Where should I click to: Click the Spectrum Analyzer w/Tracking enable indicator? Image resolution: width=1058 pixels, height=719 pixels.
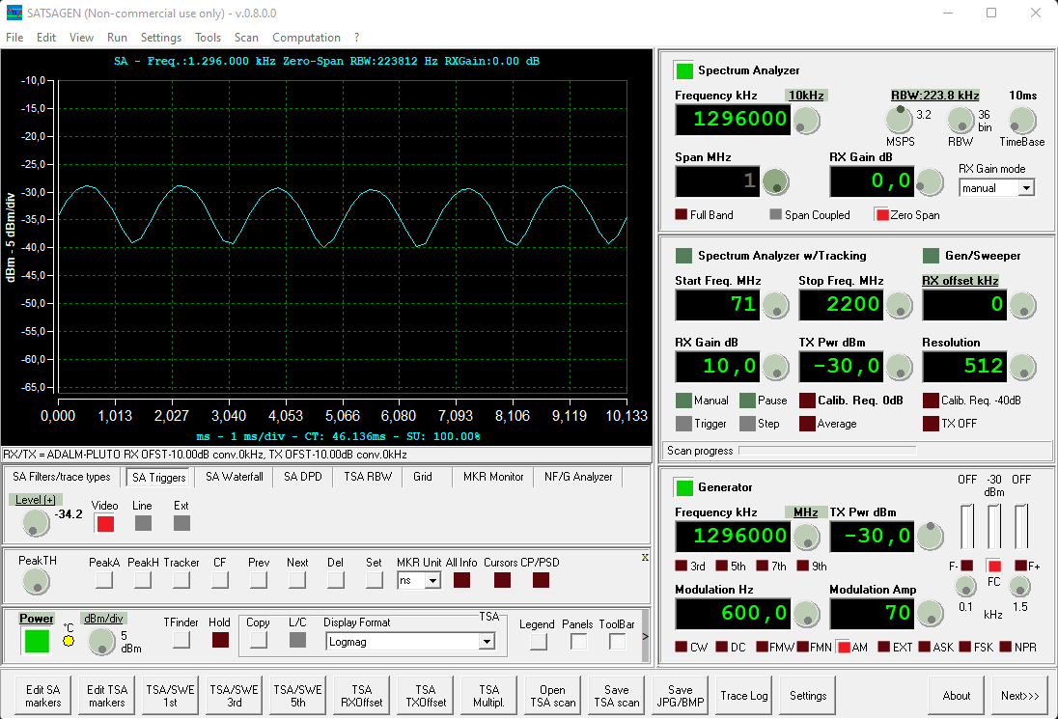click(683, 256)
